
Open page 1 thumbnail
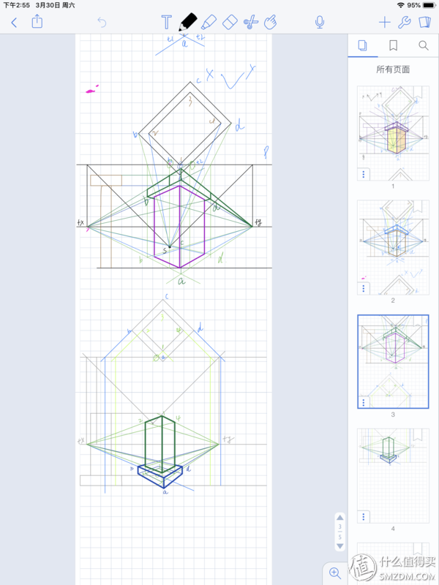pyautogui.click(x=393, y=133)
